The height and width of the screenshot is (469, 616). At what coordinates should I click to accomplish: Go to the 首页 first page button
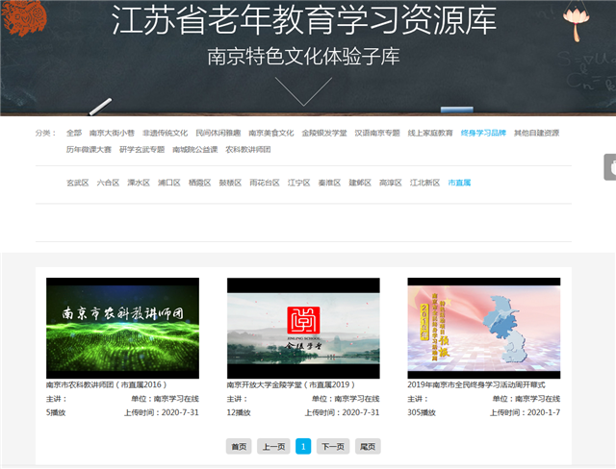click(x=238, y=446)
